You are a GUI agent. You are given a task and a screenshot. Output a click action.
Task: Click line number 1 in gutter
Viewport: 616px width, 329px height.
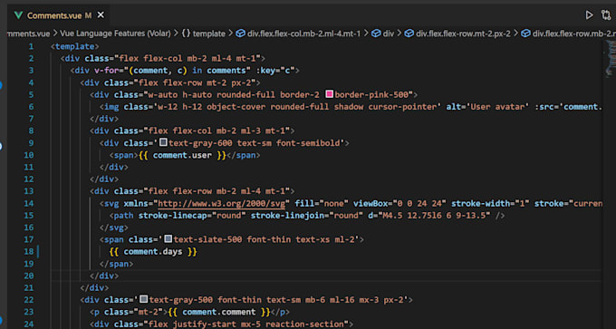tap(31, 46)
